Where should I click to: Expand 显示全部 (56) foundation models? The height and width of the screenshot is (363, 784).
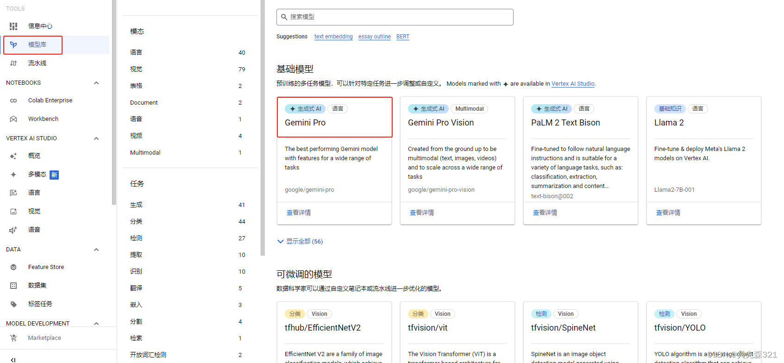300,241
